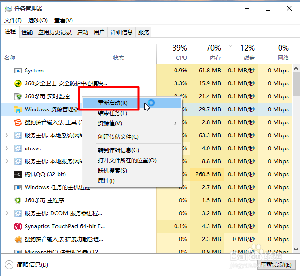Click the System process icon
300x276 pixels.
pos(18,71)
